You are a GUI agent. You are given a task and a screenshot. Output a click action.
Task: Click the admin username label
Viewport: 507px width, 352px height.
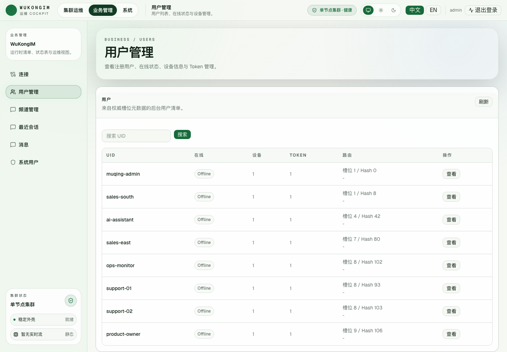[456, 10]
